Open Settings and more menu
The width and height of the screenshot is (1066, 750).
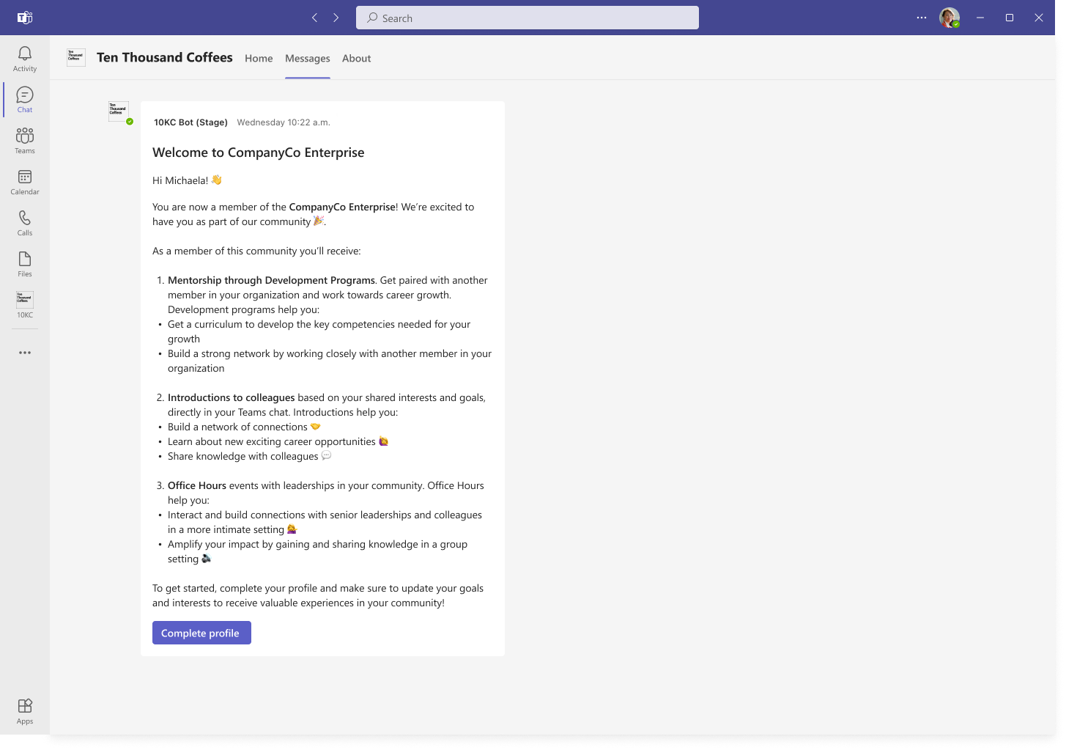(922, 18)
